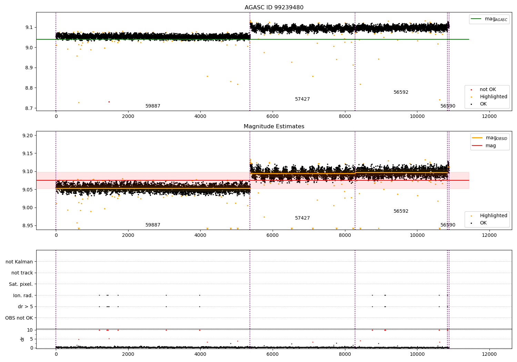Click OBSID label 56590 in the top plot
Image resolution: width=517 pixels, height=362 pixels.
click(448, 106)
